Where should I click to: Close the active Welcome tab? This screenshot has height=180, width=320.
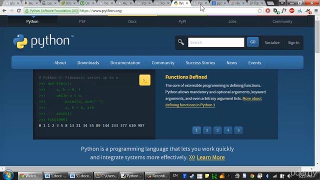pos(187,3)
